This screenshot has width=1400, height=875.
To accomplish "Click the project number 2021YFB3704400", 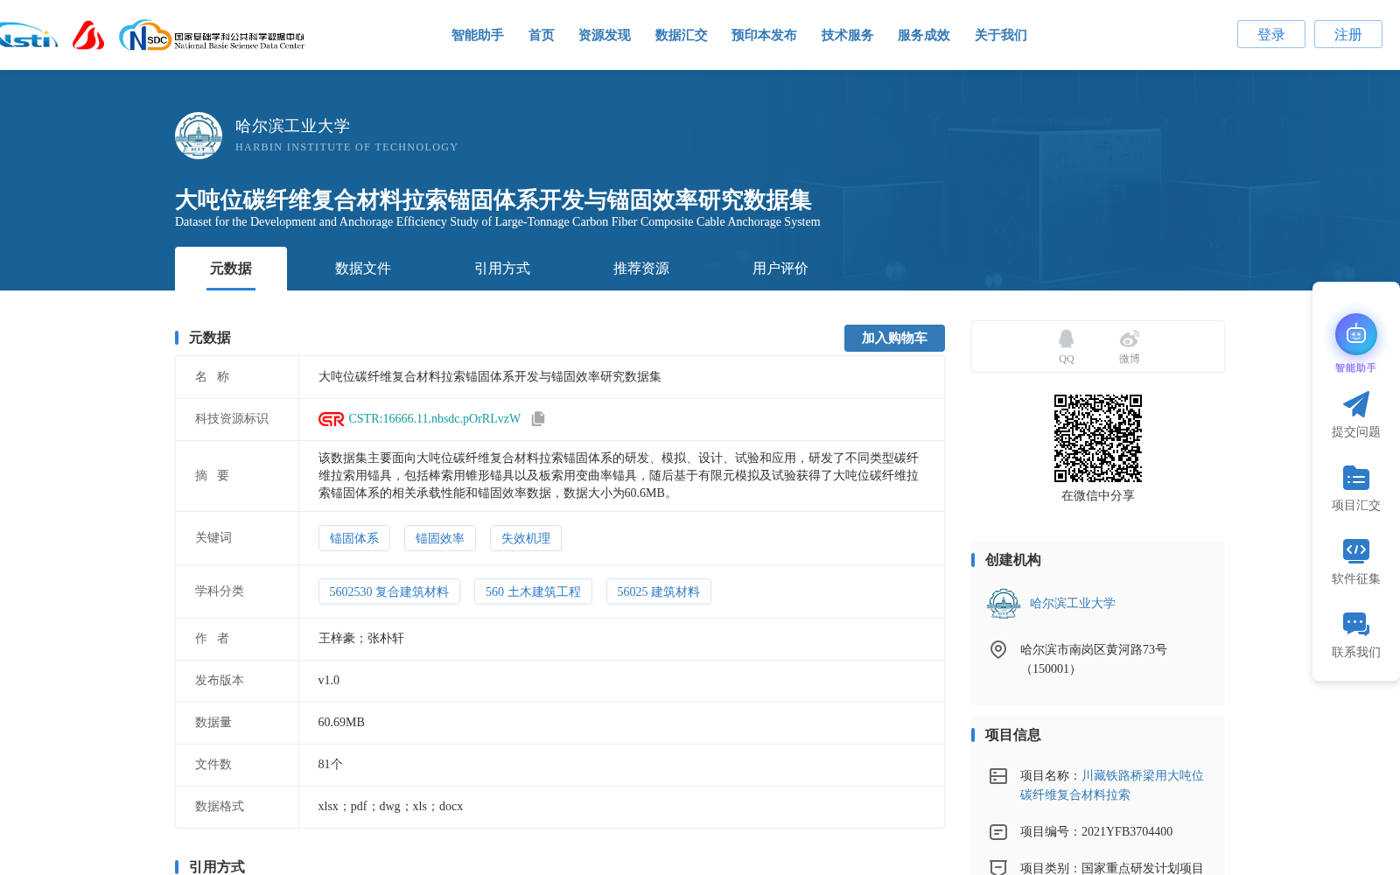I will tap(1127, 832).
